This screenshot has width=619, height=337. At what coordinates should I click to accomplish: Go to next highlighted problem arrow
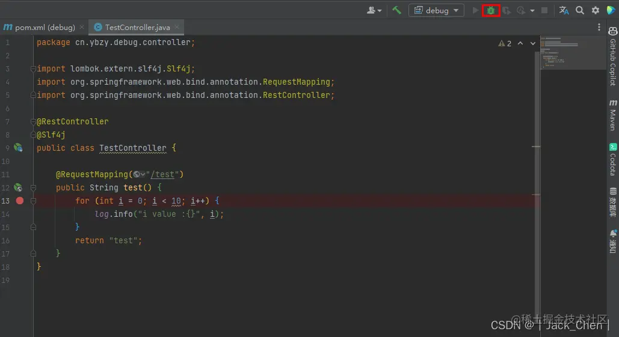532,43
